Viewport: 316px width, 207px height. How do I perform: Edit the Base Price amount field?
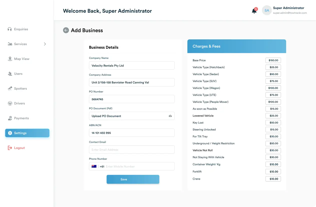(x=273, y=60)
